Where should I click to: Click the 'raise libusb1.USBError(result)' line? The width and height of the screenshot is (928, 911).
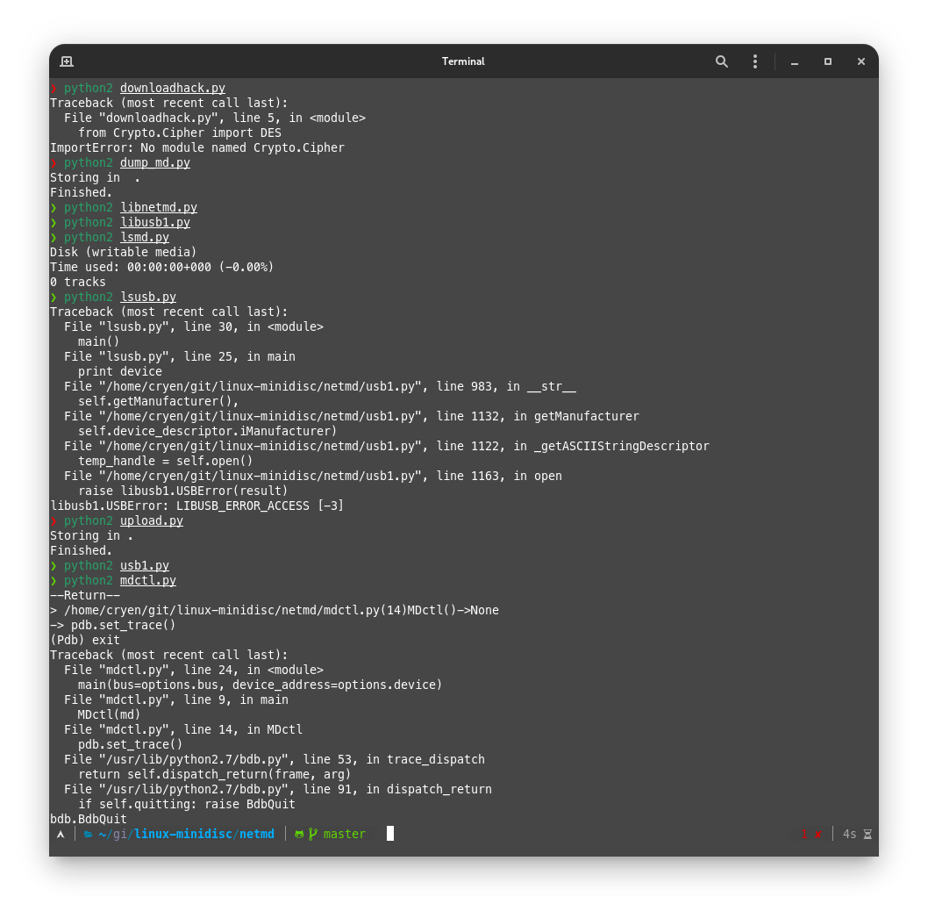[x=182, y=491]
